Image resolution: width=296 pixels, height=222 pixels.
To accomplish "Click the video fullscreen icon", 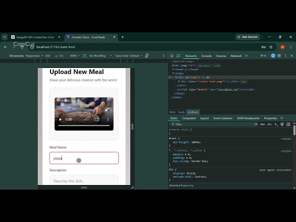I will 97,119.
